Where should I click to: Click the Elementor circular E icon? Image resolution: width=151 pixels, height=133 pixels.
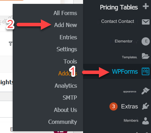point(146,41)
